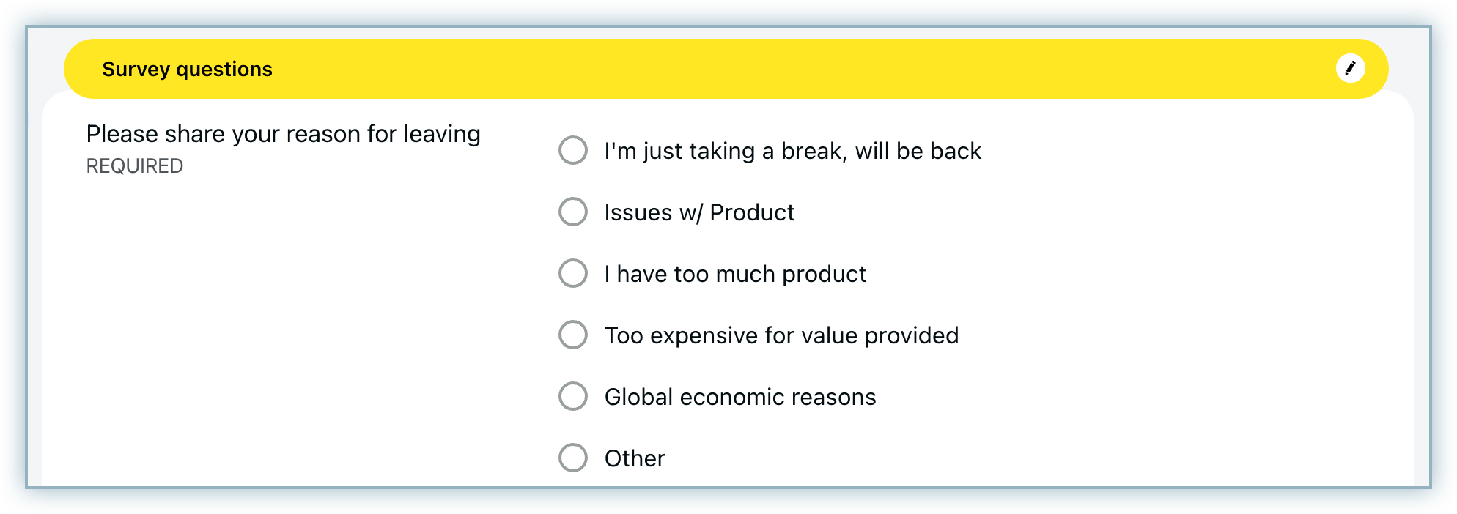The height and width of the screenshot is (514, 1457).
Task: Click the word "questions" in the header
Action: tap(224, 69)
